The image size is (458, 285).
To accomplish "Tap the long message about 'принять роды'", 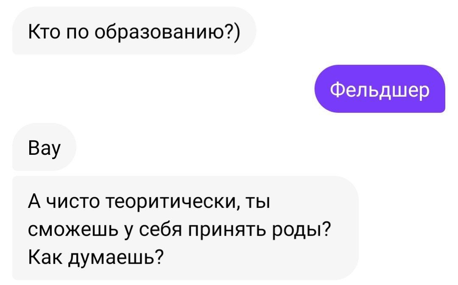I will 185,228.
